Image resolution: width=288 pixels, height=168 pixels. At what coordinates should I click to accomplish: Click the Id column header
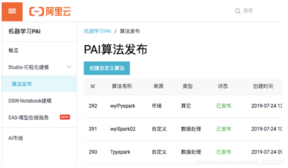tap(93, 86)
